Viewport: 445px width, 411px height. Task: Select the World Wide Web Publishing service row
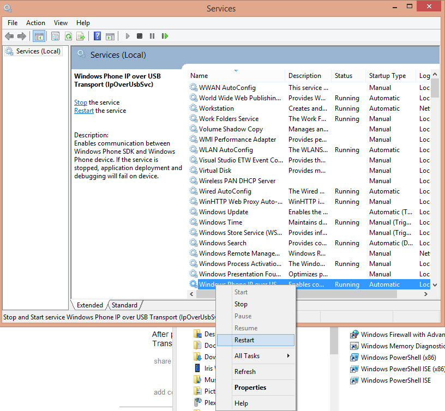[x=309, y=98]
